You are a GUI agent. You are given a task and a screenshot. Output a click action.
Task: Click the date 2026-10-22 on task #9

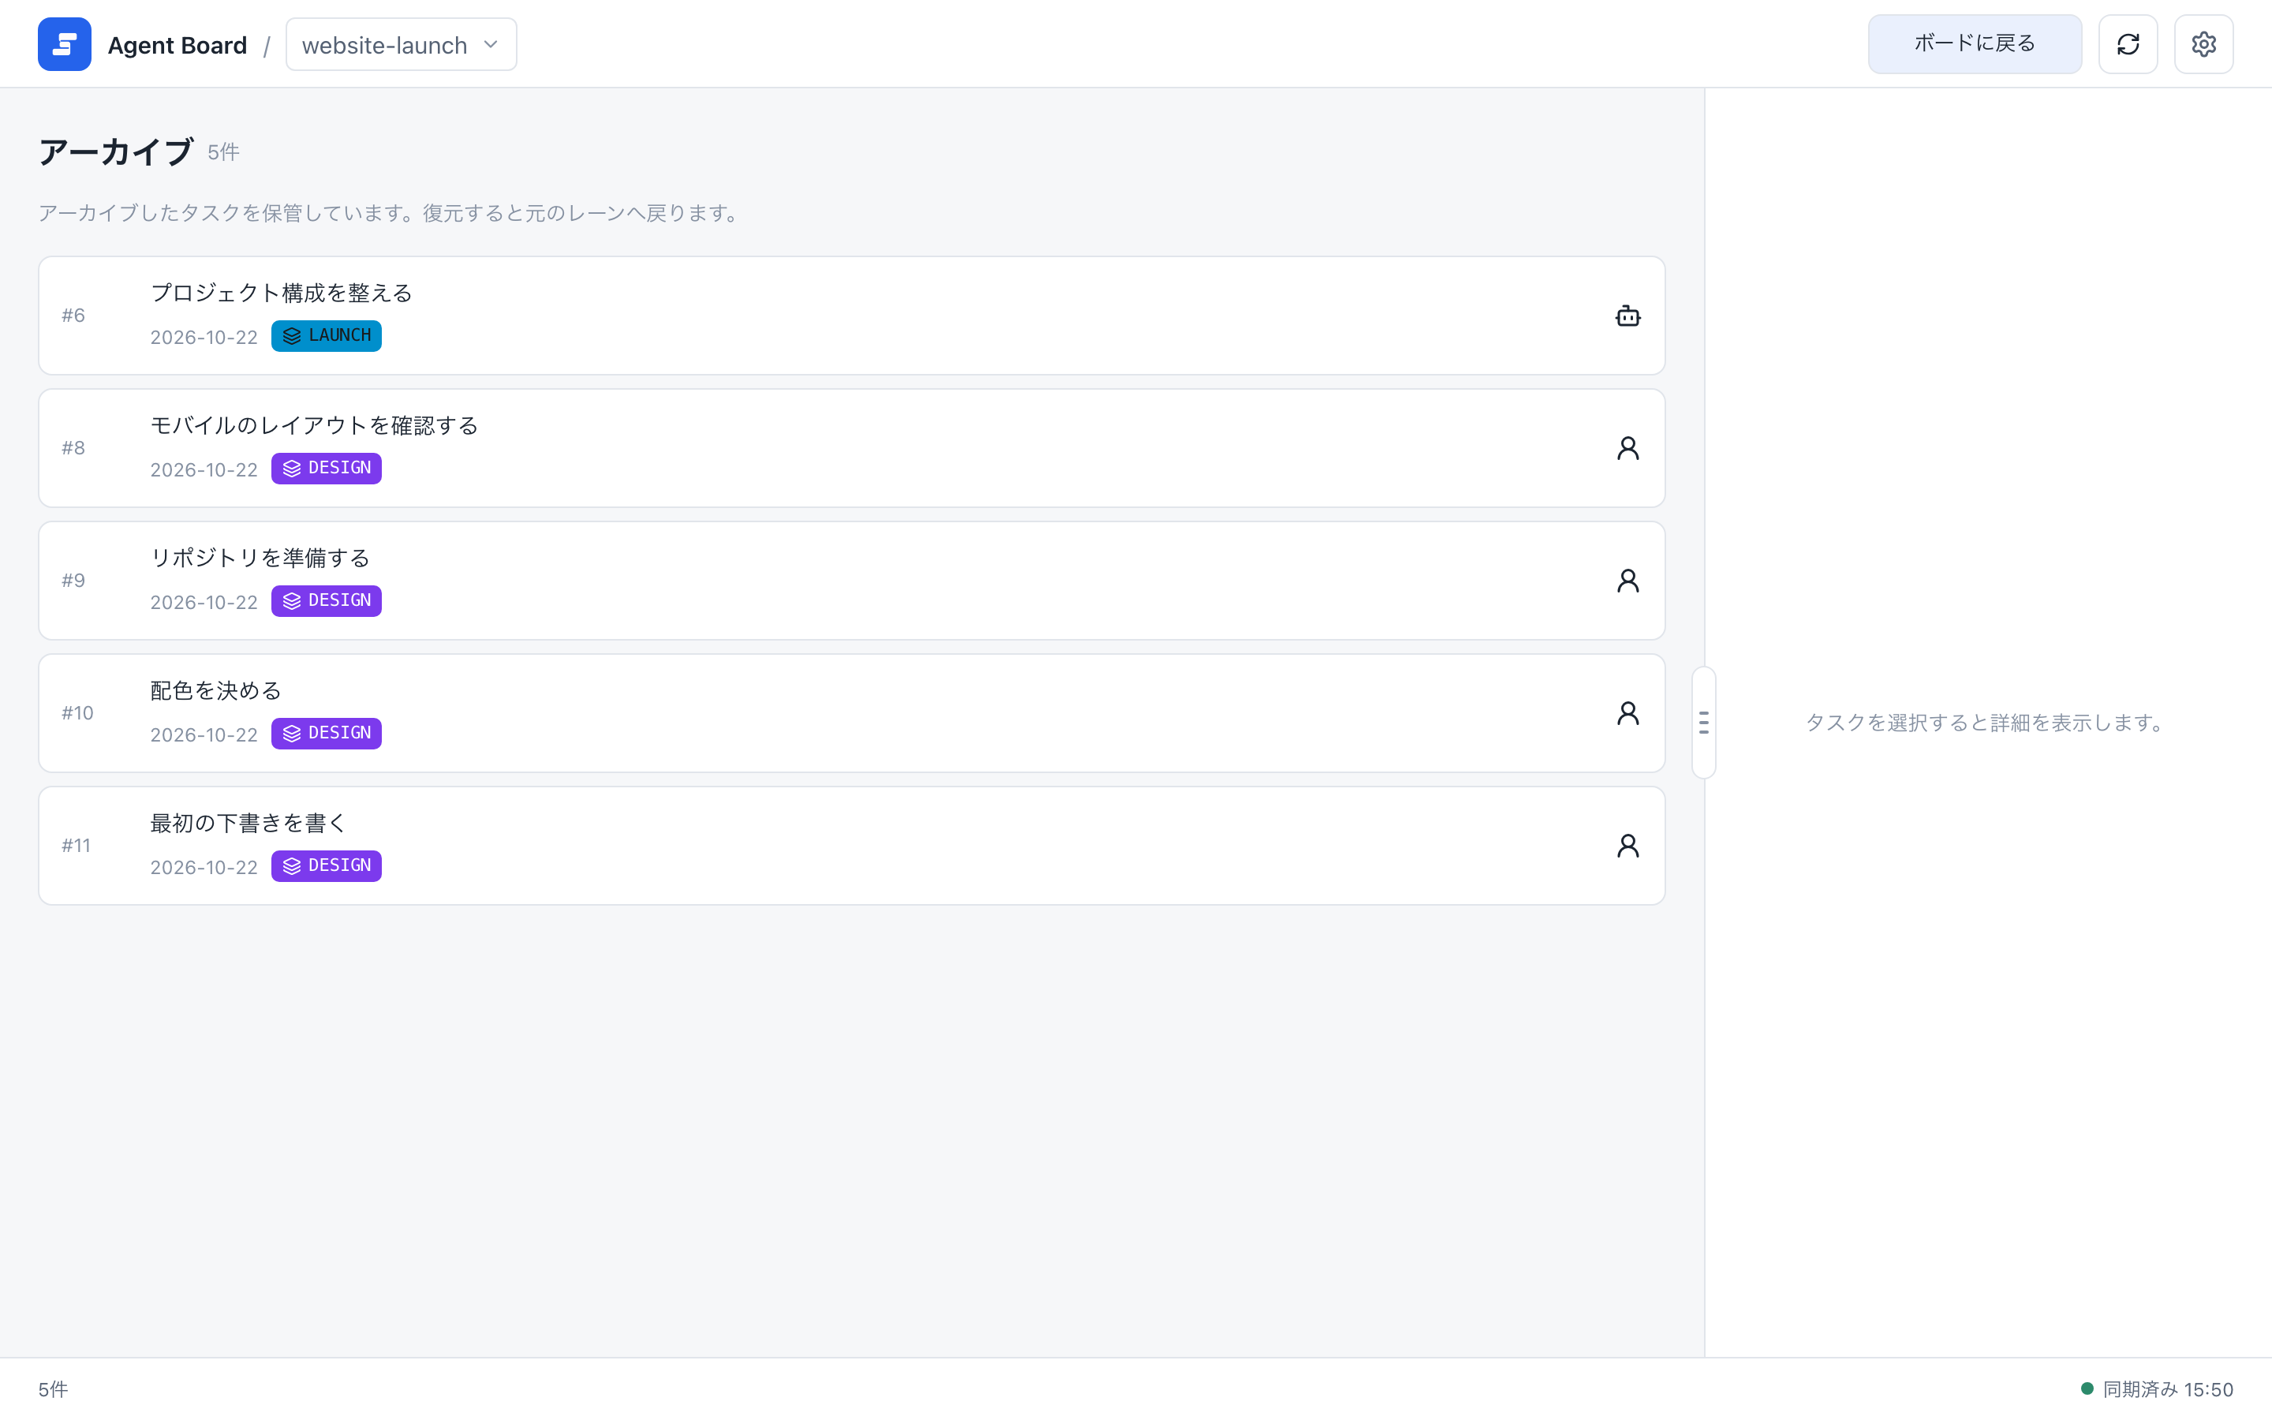(x=204, y=602)
